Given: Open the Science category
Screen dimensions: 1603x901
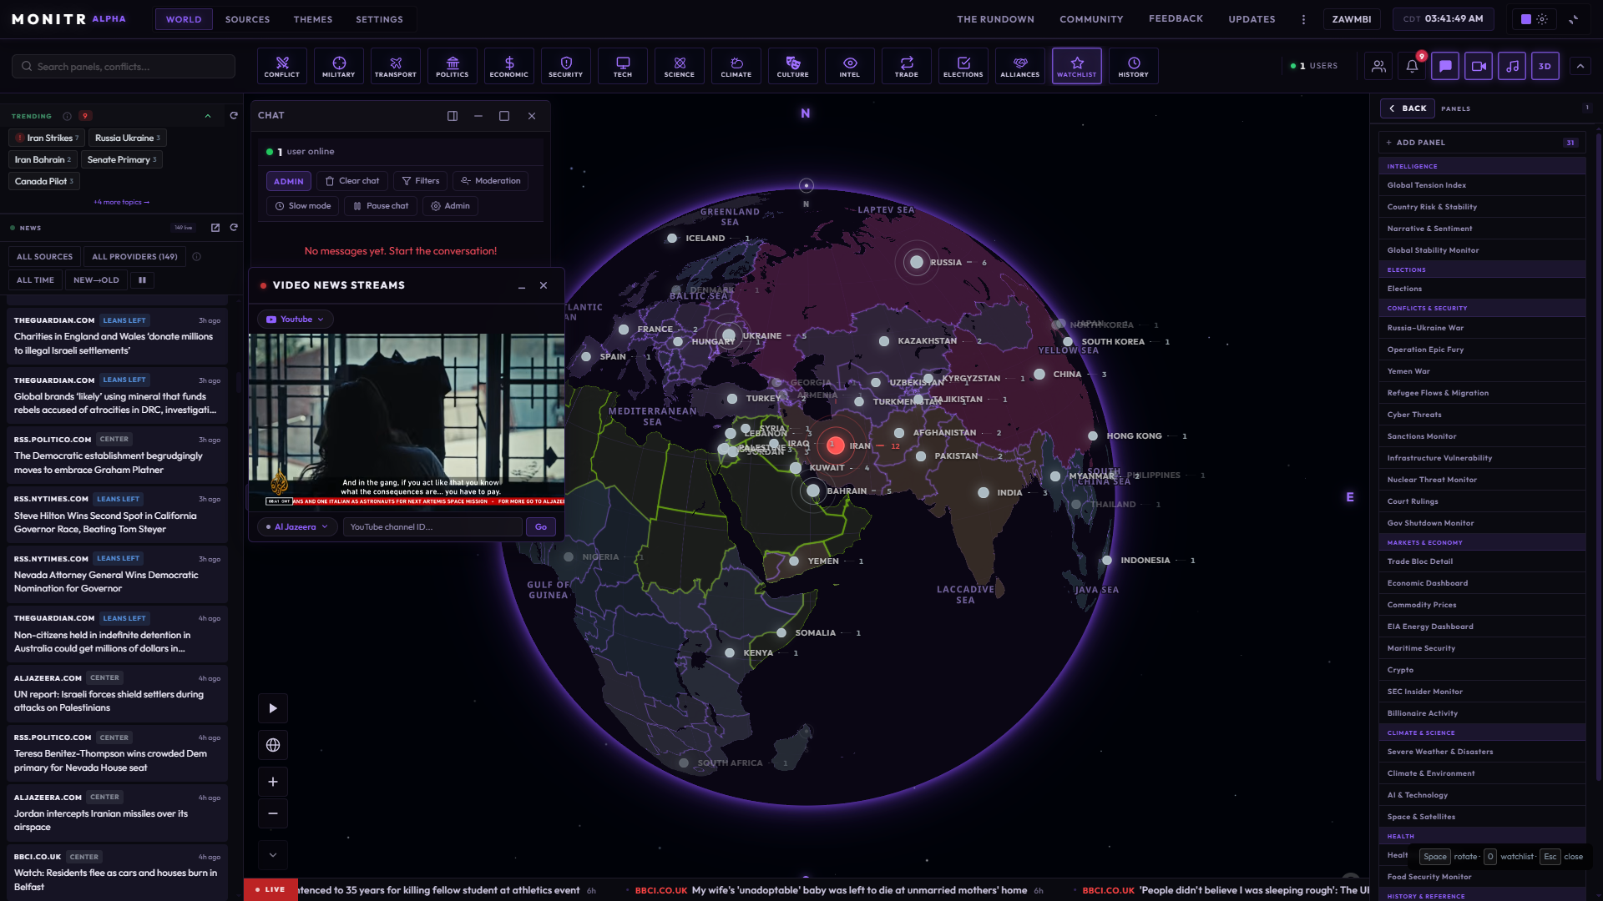Looking at the screenshot, I should 680,66.
